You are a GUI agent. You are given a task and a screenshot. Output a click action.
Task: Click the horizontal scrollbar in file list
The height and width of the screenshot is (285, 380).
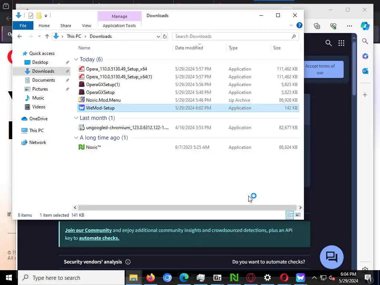tap(187, 208)
